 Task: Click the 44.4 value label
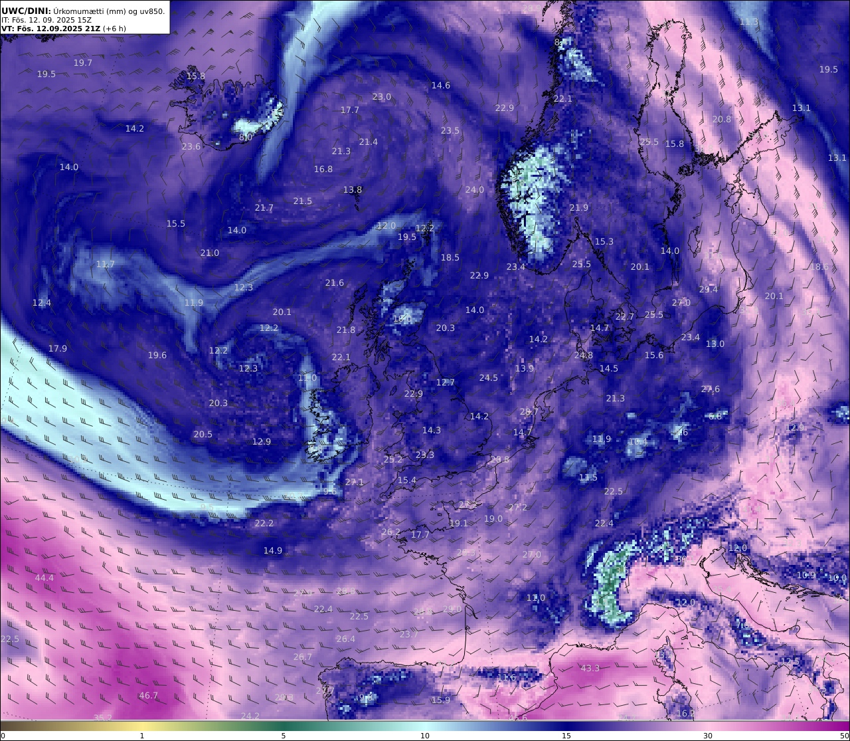tap(44, 578)
